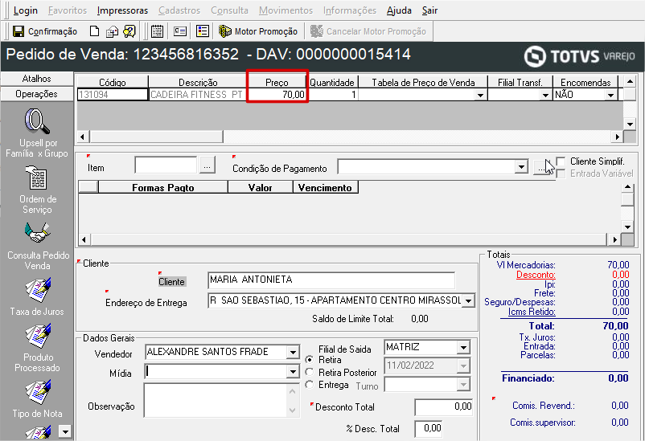Viewport: 645px width, 441px height.
Task: Open Produto Processado shortcut
Action: [38, 348]
